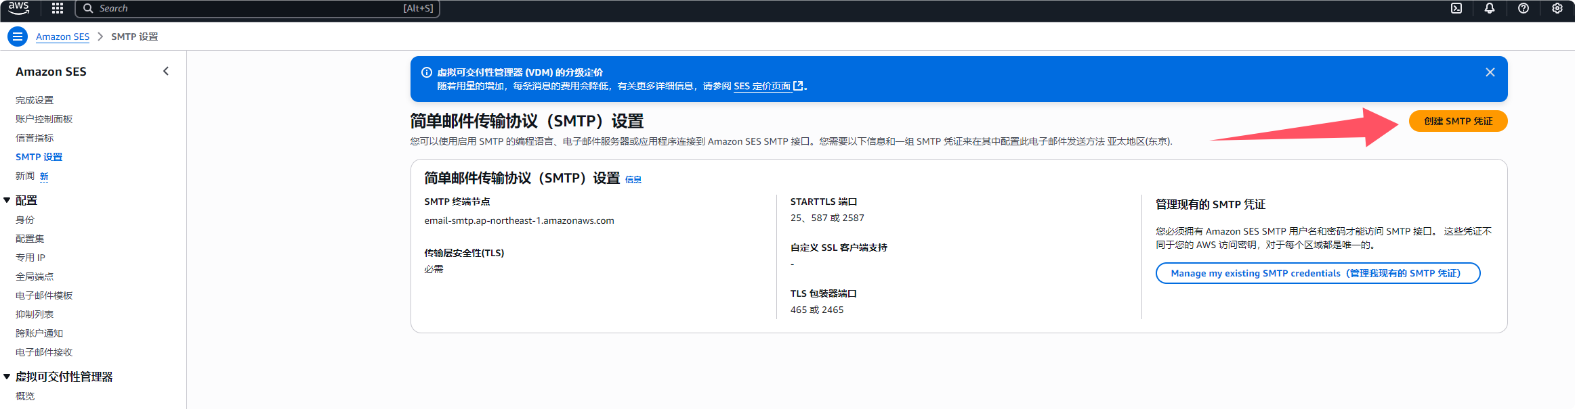
Task: Focus the top Search field
Action: click(257, 8)
